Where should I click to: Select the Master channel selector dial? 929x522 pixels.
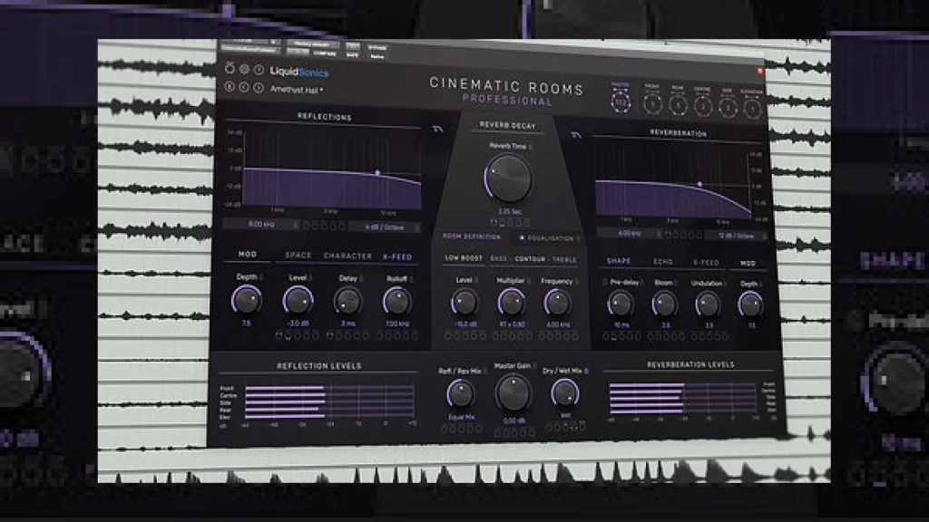621,101
